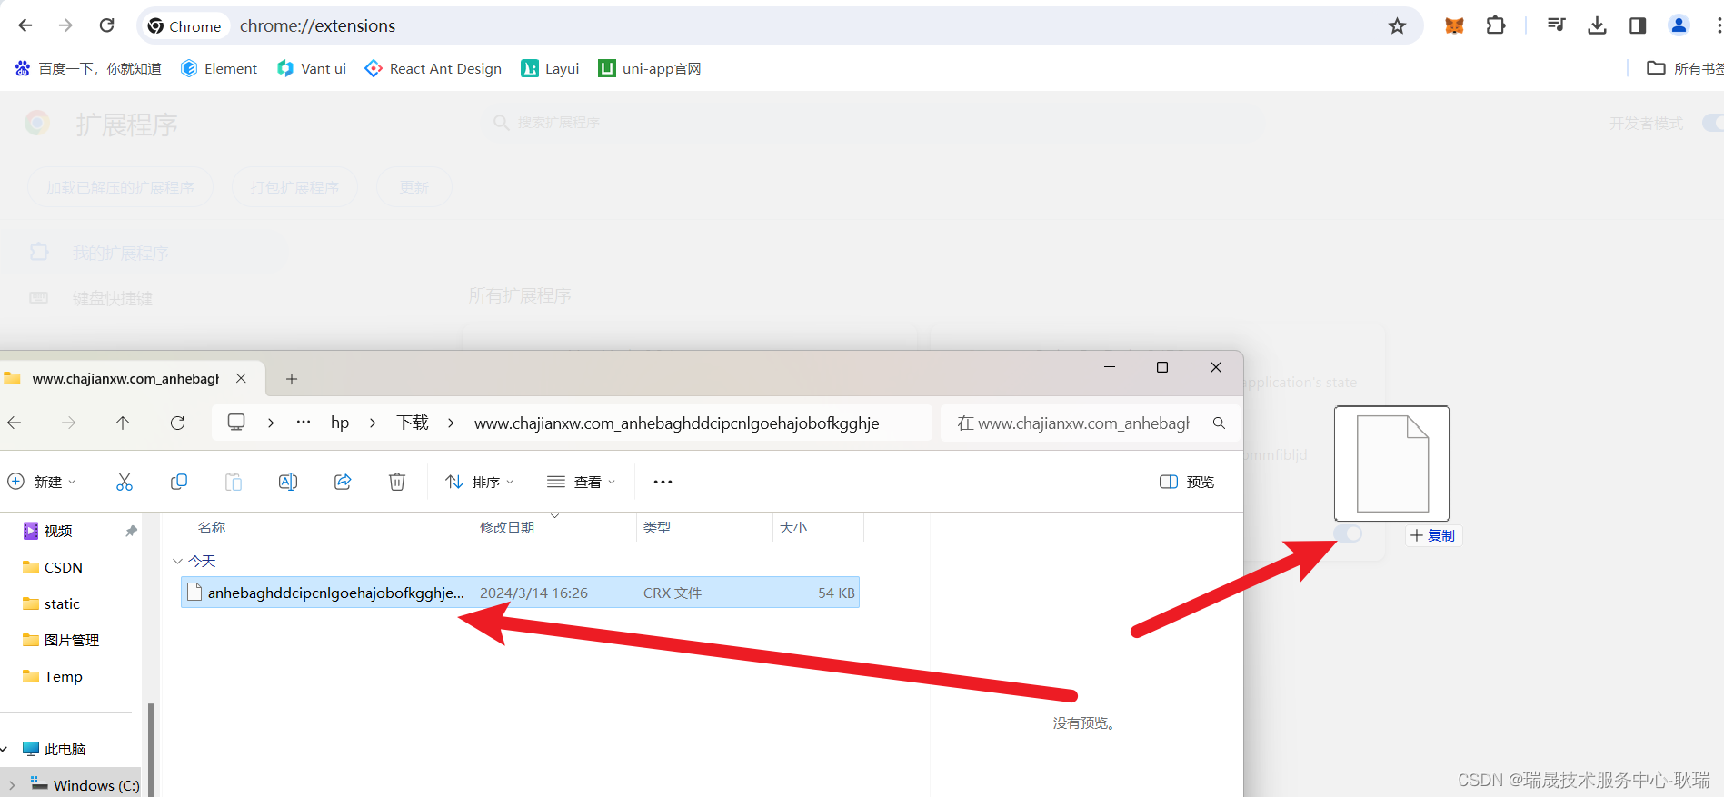The height and width of the screenshot is (797, 1724).
Task: Add a new Explorer tab
Action: tap(292, 379)
